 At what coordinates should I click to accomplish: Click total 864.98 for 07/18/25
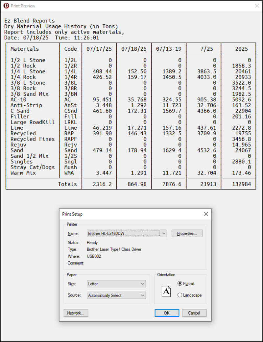(x=137, y=184)
